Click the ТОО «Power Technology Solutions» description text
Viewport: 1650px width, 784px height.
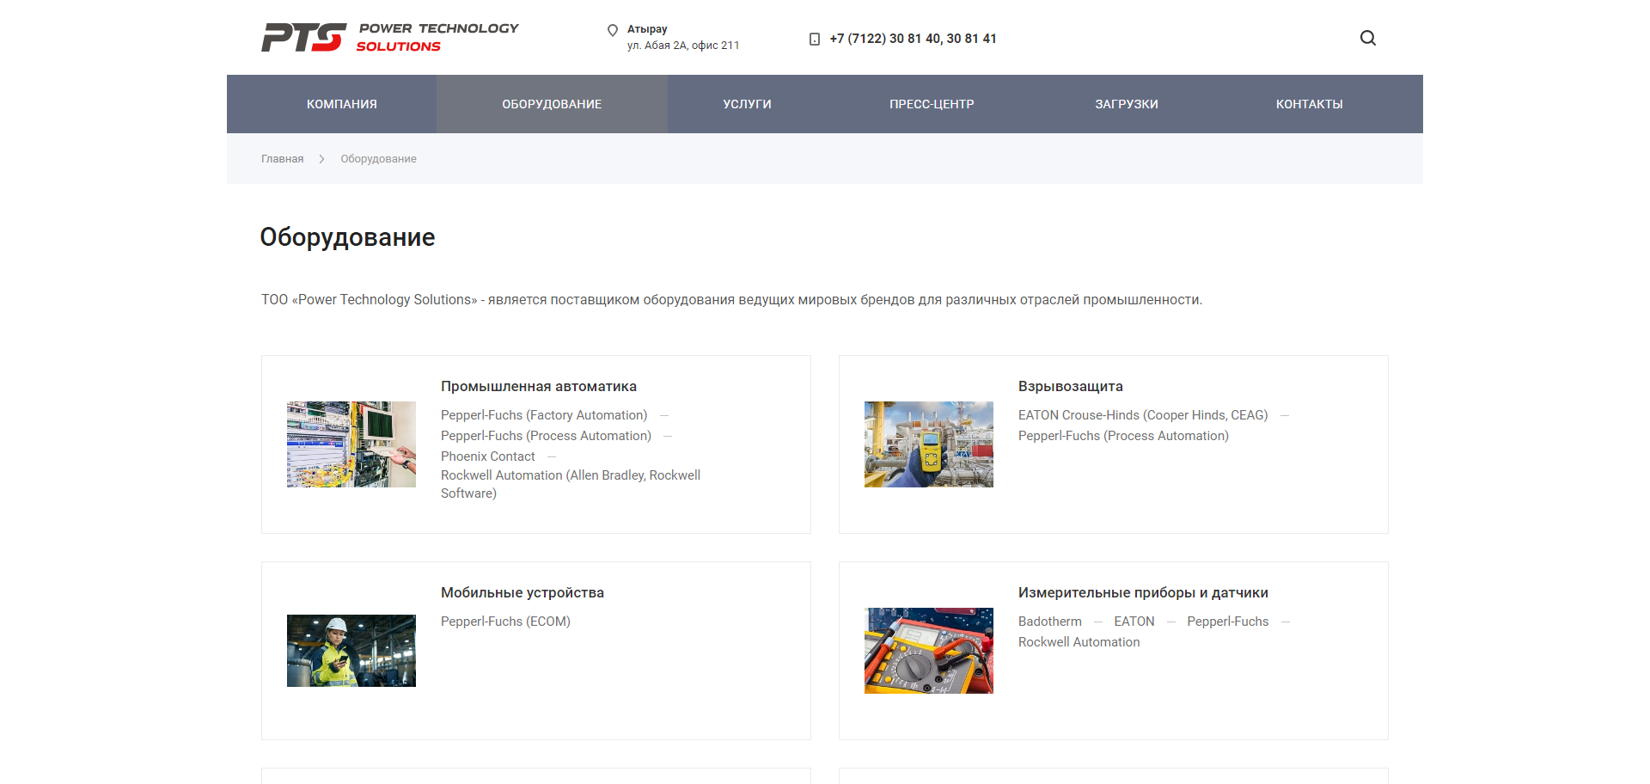click(x=731, y=300)
